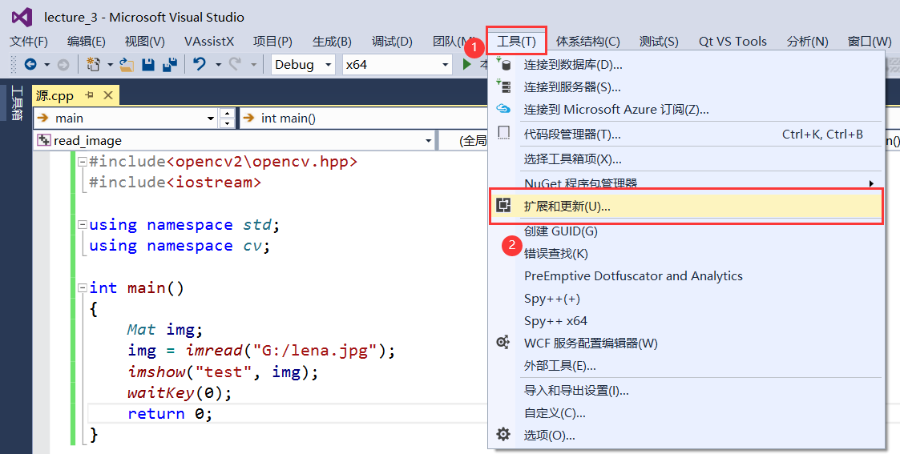Image resolution: width=900 pixels, height=454 pixels.
Task: Click the Extensions and Updates icon
Action: 503,205
